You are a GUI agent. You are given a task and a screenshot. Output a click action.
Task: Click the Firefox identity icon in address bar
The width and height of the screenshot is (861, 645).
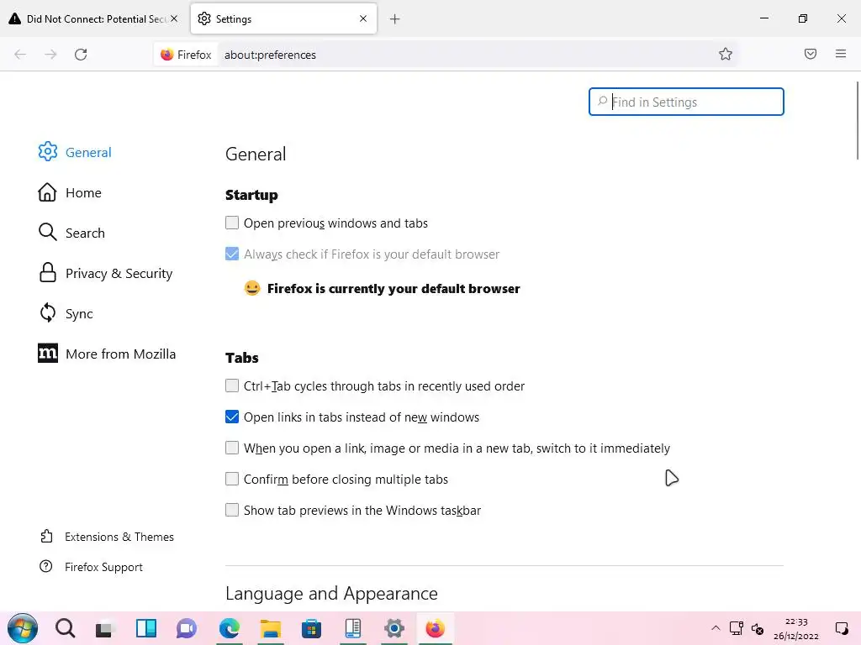[186, 55]
